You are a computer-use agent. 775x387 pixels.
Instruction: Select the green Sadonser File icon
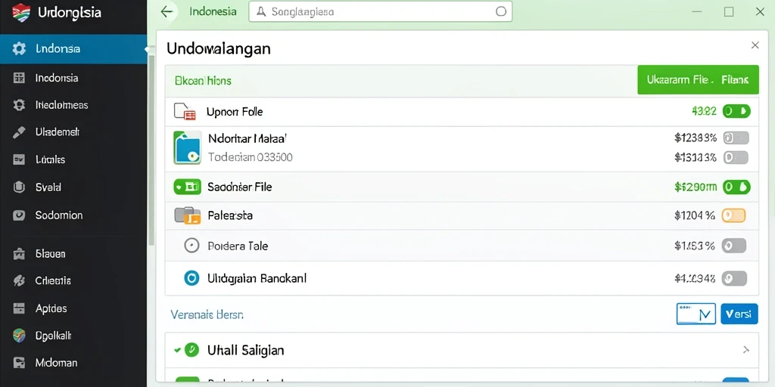(188, 187)
